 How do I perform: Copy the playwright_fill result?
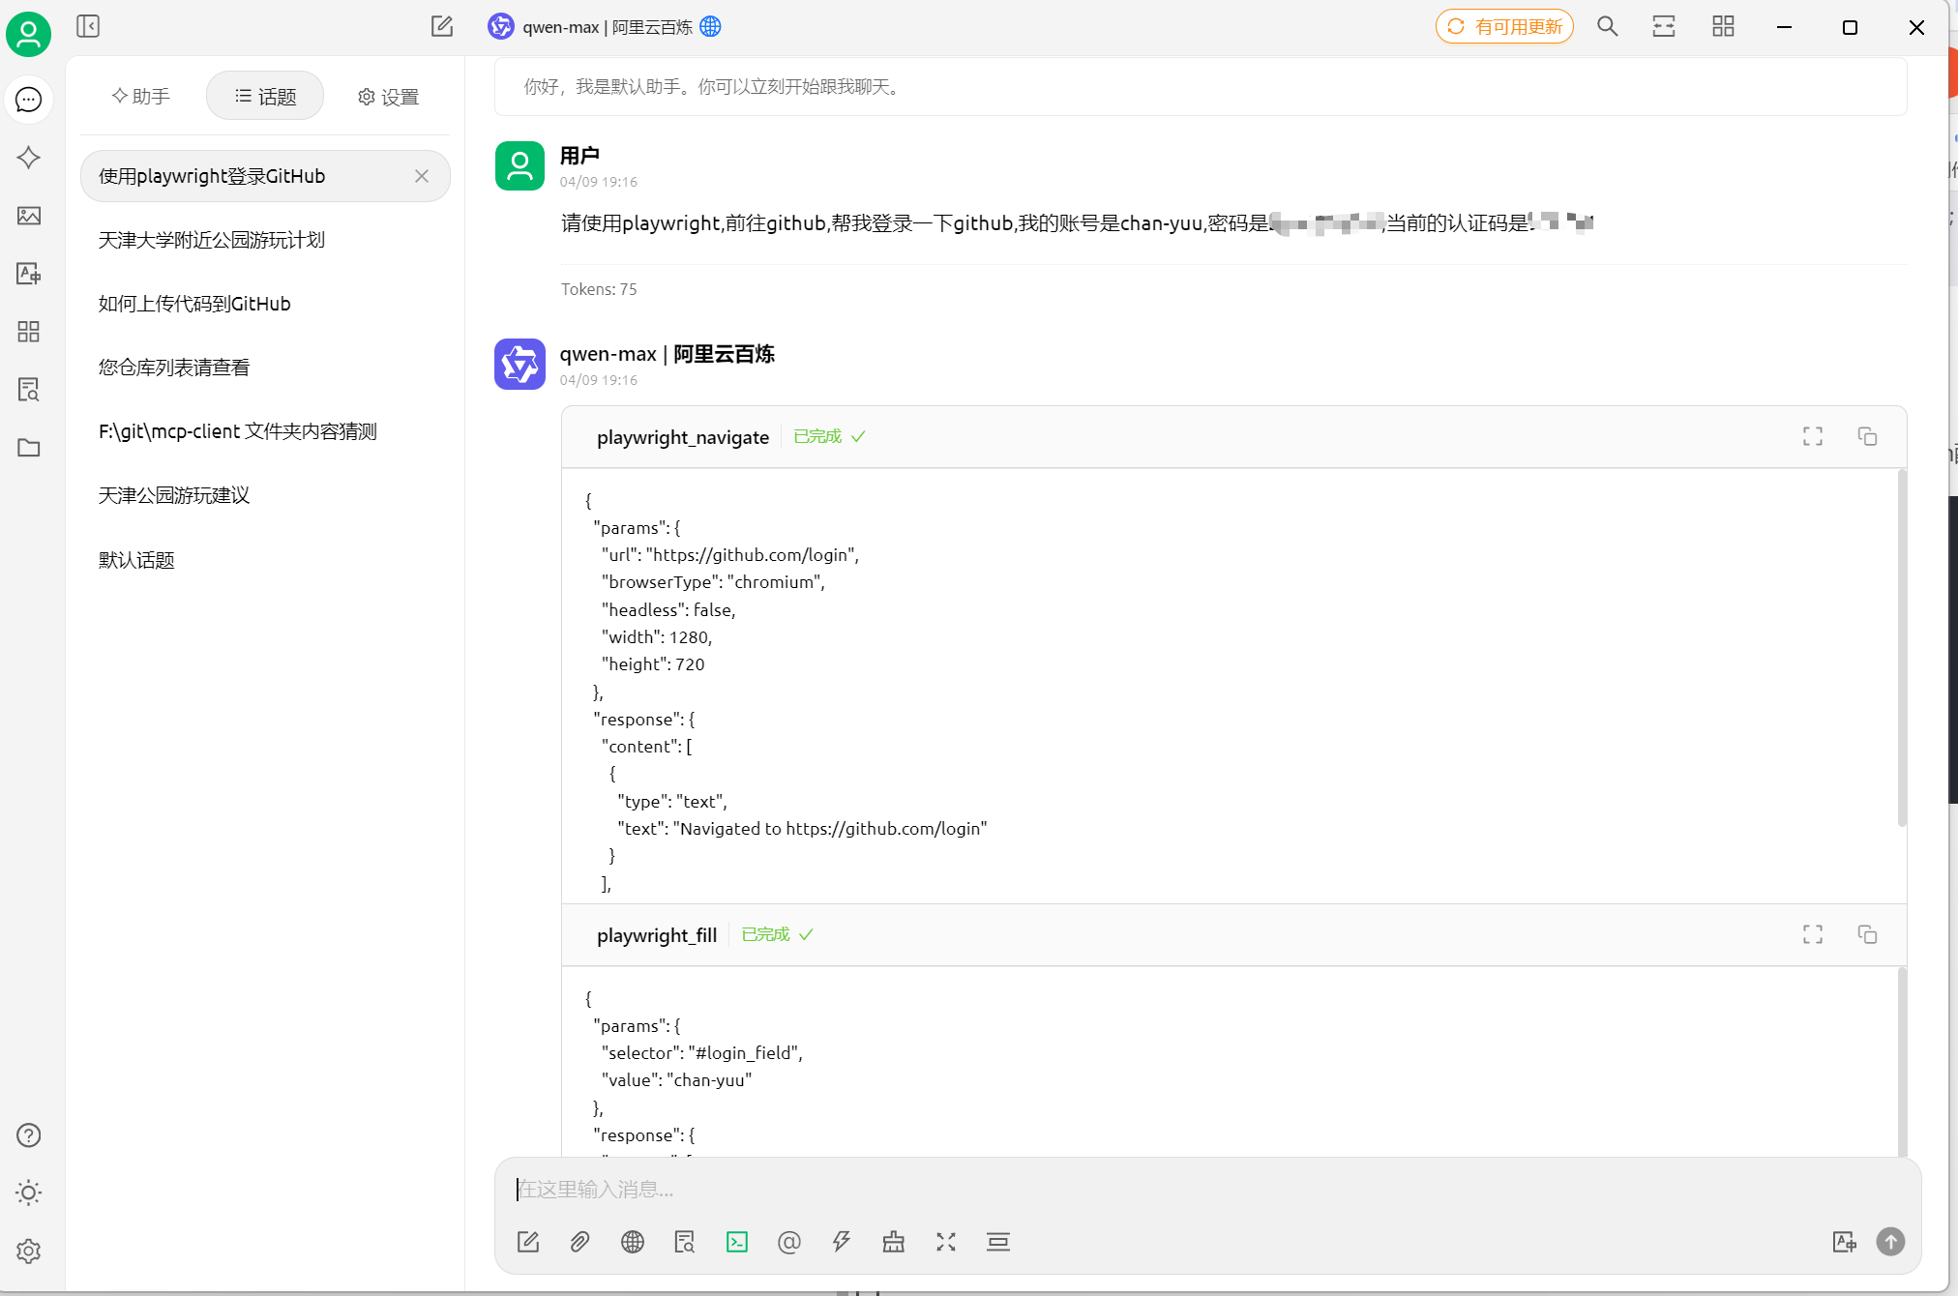[x=1867, y=934]
